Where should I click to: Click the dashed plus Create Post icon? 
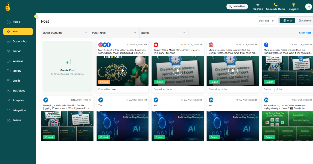coord(67,62)
